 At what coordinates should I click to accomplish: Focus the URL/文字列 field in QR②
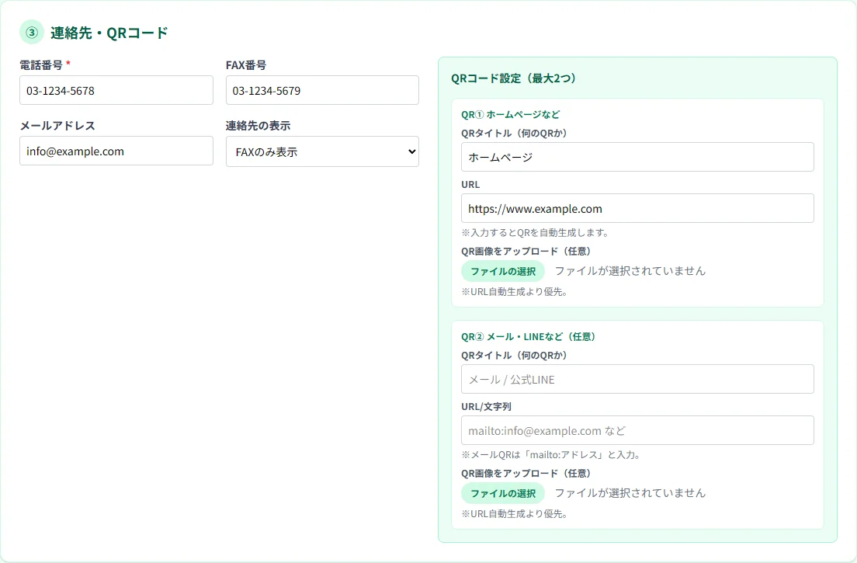pyautogui.click(x=637, y=430)
